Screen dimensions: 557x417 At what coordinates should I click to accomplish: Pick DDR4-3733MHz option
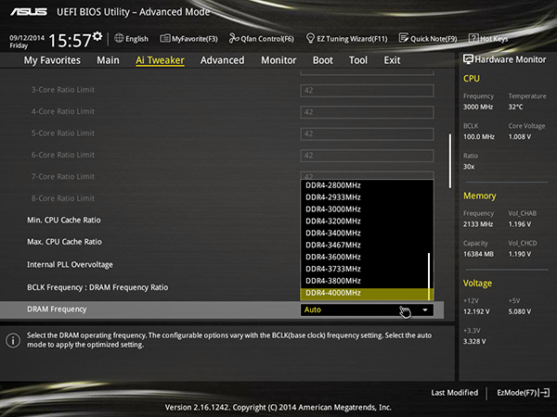365,269
